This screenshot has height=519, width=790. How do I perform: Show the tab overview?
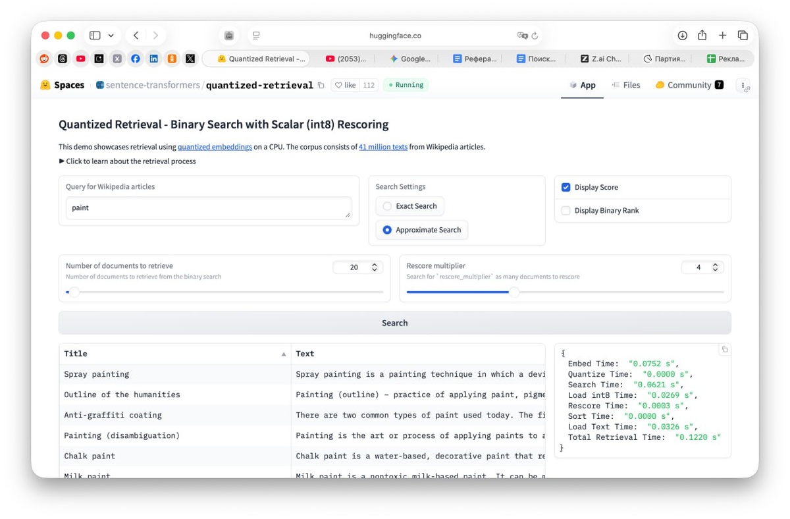[x=743, y=36]
